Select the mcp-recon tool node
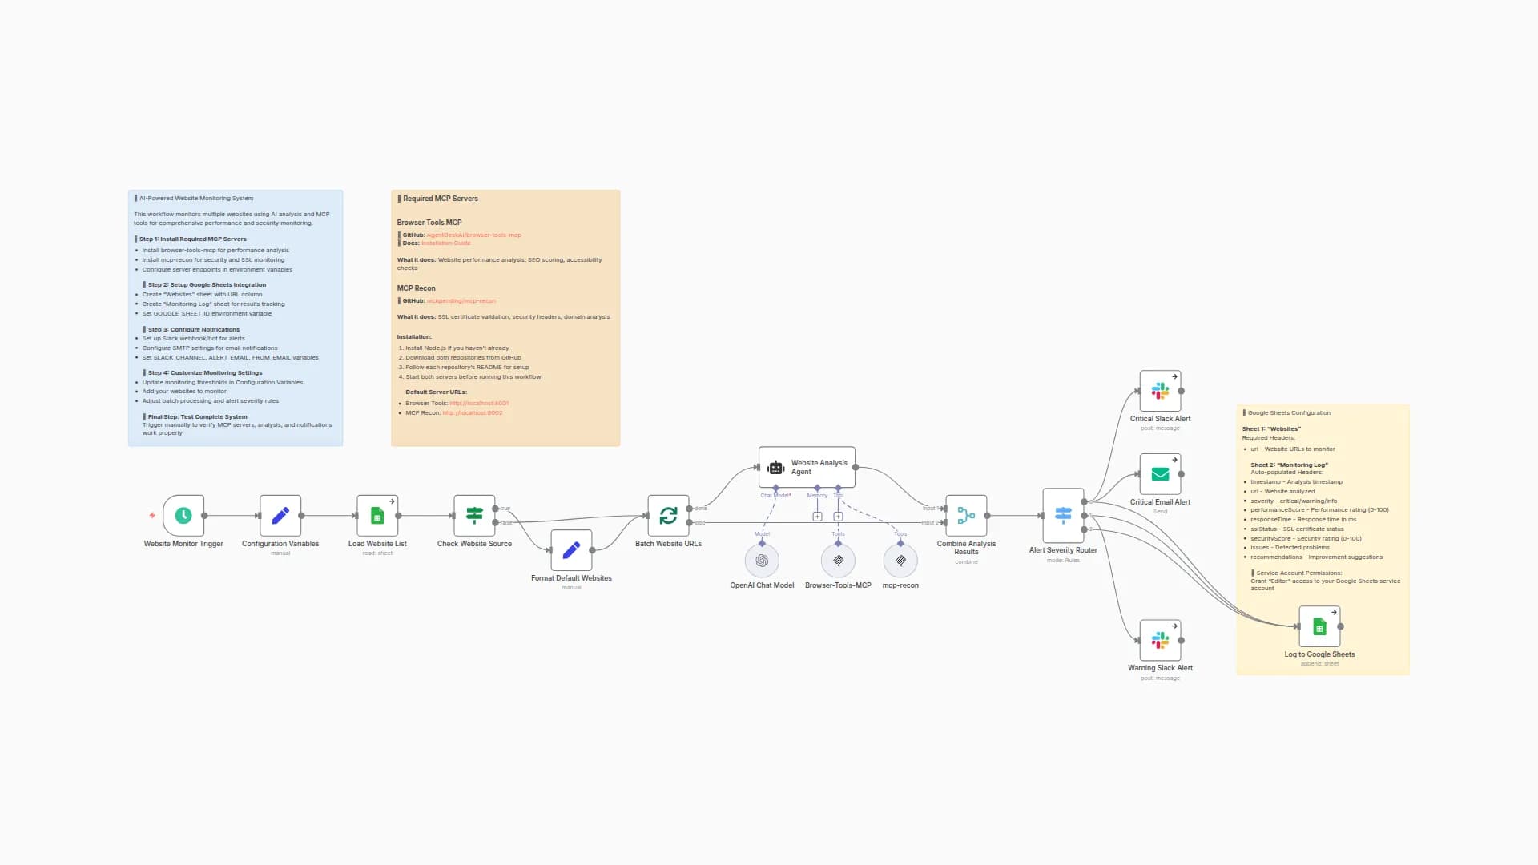The height and width of the screenshot is (865, 1538). (900, 561)
